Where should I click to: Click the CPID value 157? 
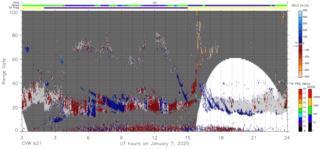154,3
